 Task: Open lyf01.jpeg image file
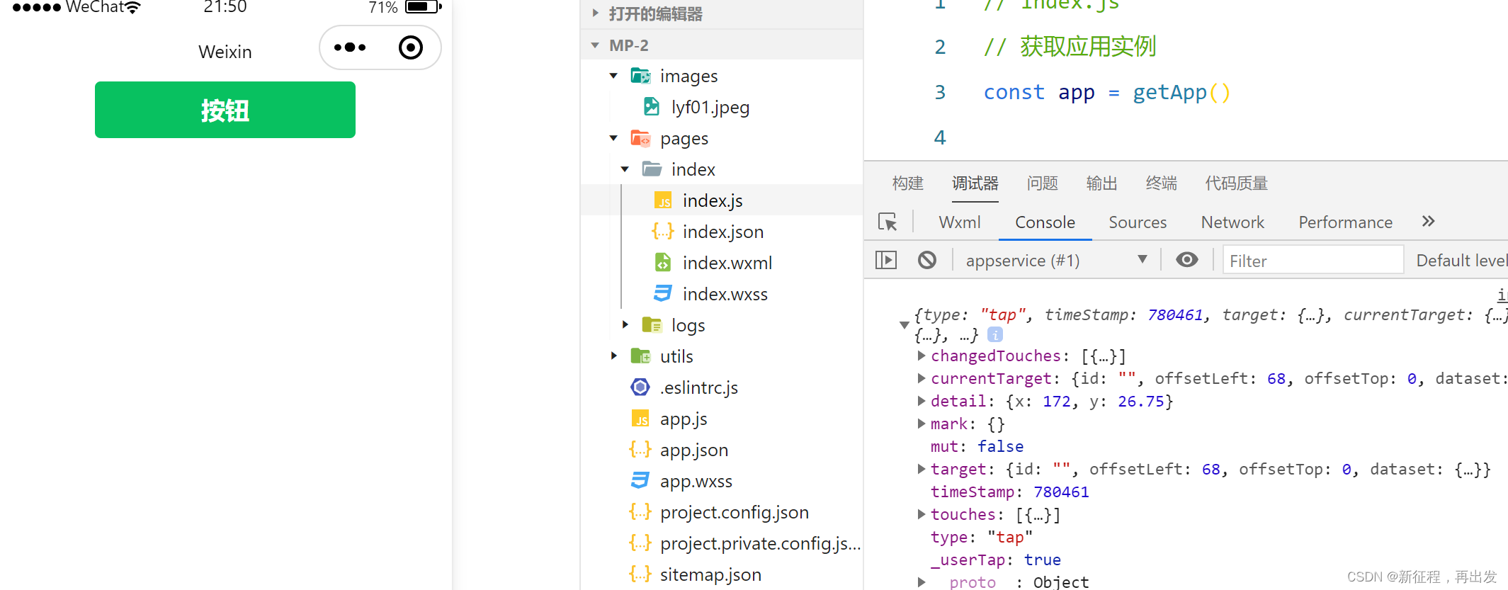(x=710, y=107)
